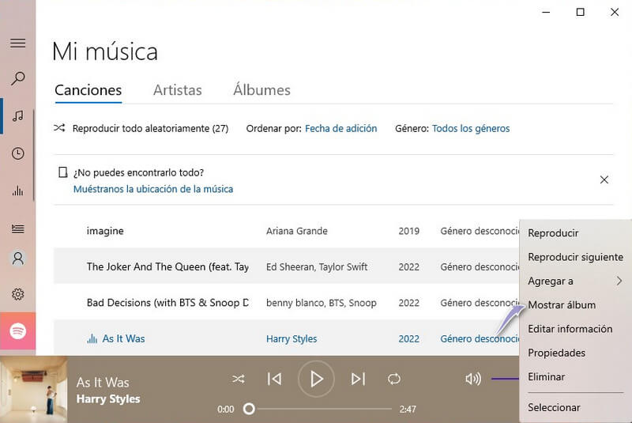632x423 pixels.
Task: Click Harry Styles name in player bar
Action: click(108, 398)
